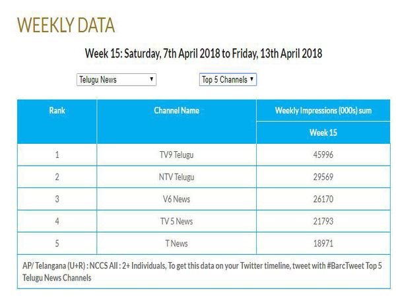The image size is (396, 297).
Task: Expand the Top 5 Channels dropdown
Action: click(x=227, y=79)
